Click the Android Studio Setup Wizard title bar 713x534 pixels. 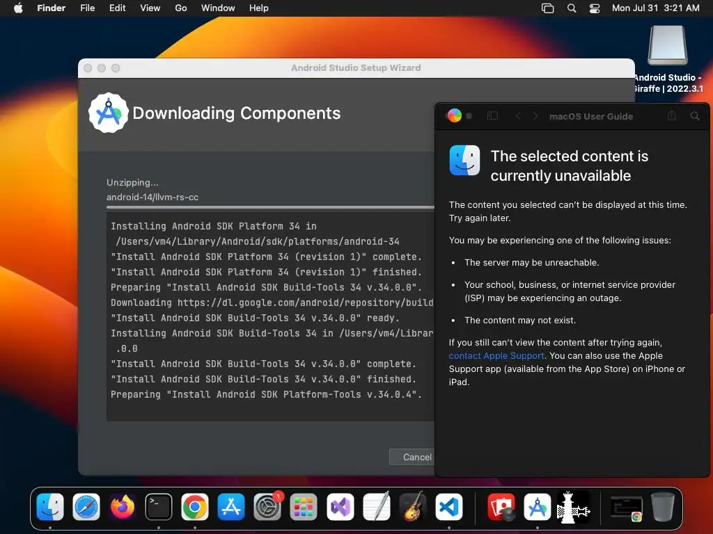pos(356,67)
